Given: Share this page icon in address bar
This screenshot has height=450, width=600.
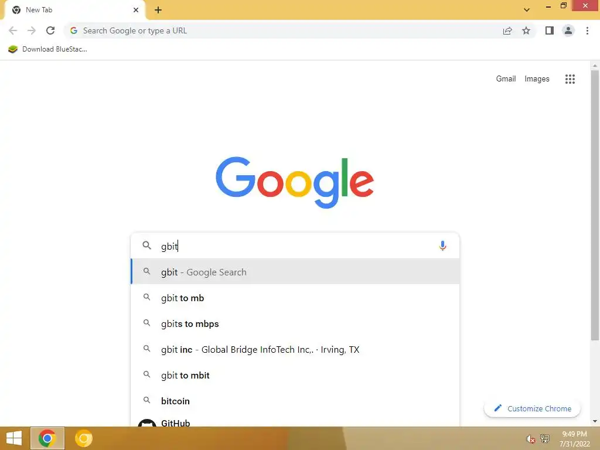Looking at the screenshot, I should click(x=507, y=30).
